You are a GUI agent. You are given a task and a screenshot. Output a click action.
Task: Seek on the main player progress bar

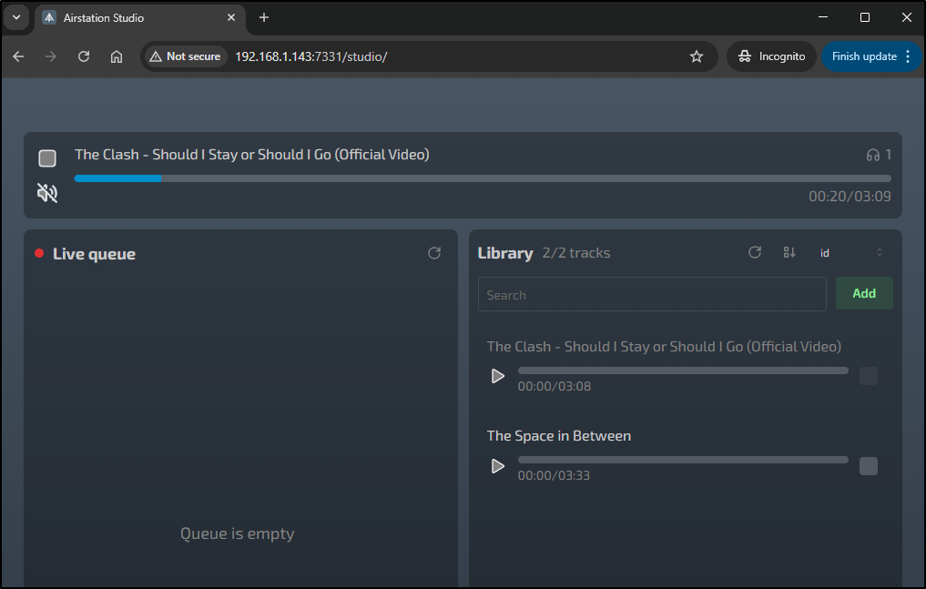coord(483,178)
